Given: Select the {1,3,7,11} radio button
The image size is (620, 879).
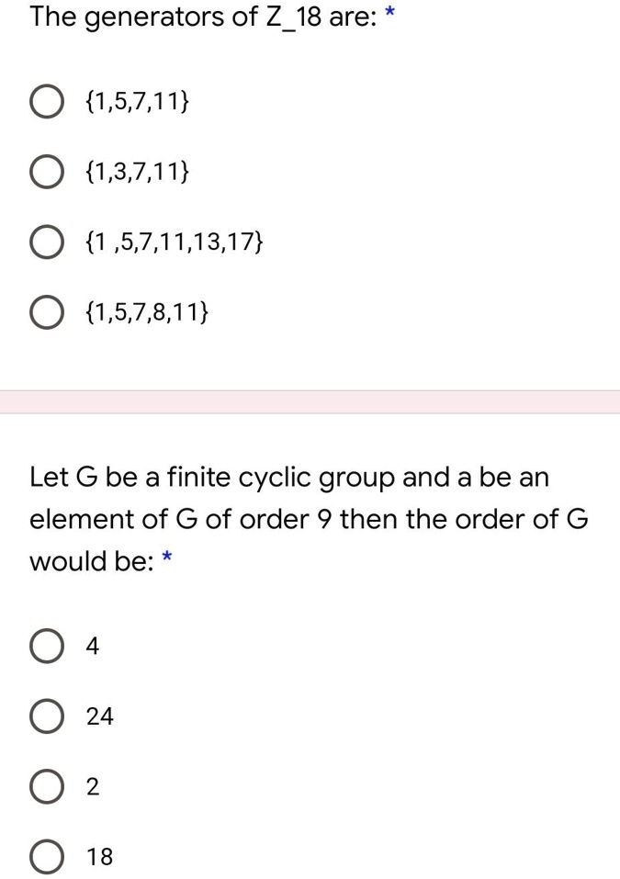Looking at the screenshot, I should coord(47,172).
